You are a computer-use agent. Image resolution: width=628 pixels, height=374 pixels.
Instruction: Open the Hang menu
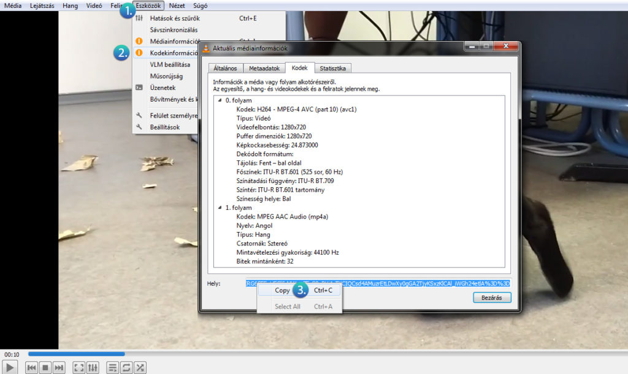point(70,6)
